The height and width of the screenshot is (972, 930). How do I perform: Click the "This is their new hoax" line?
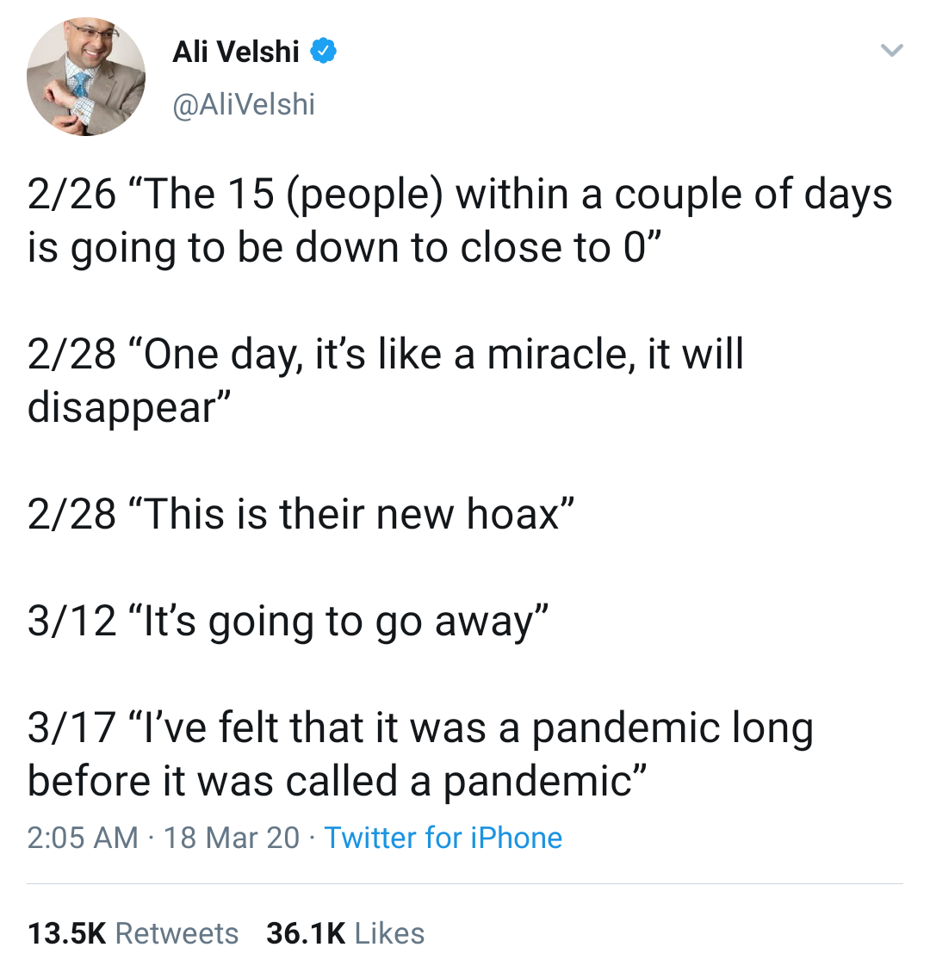coord(301,514)
